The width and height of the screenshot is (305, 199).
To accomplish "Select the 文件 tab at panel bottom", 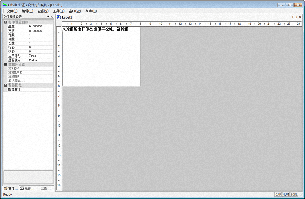I will point(11,188).
